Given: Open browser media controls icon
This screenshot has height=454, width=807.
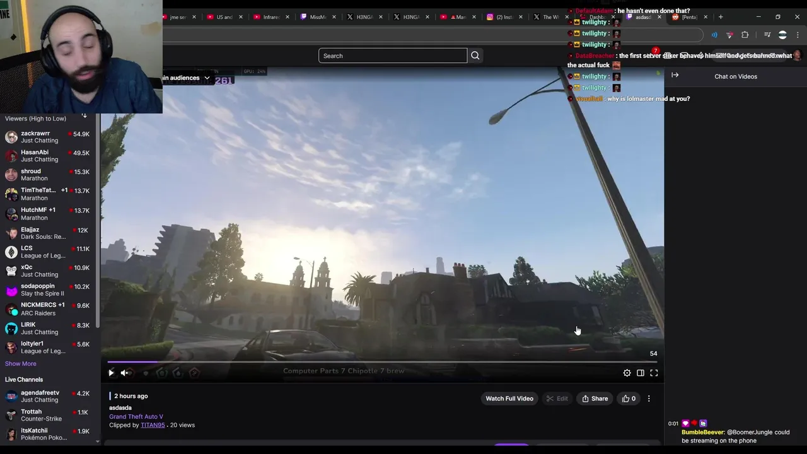Looking at the screenshot, I should click(767, 35).
